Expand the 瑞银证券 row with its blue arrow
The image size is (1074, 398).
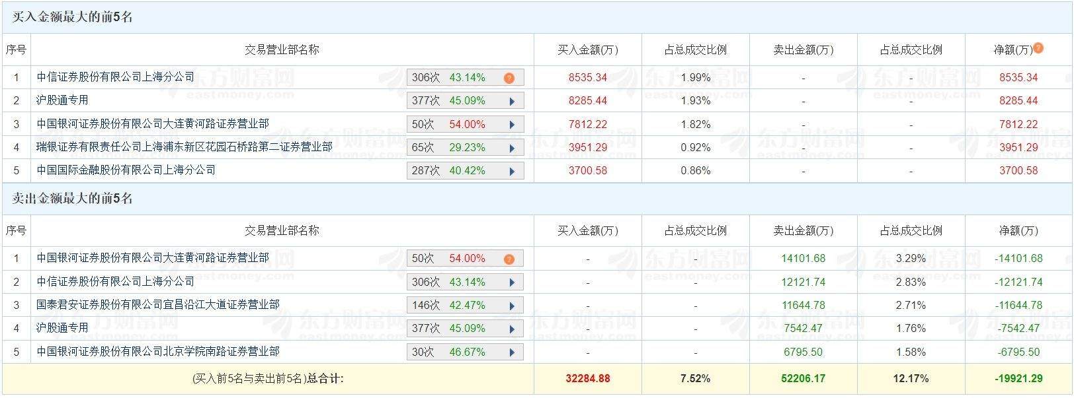coord(512,148)
